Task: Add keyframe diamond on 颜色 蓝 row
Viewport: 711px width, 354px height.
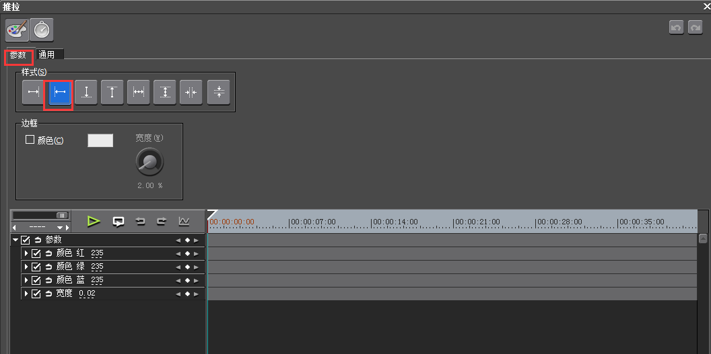Action: coord(187,280)
